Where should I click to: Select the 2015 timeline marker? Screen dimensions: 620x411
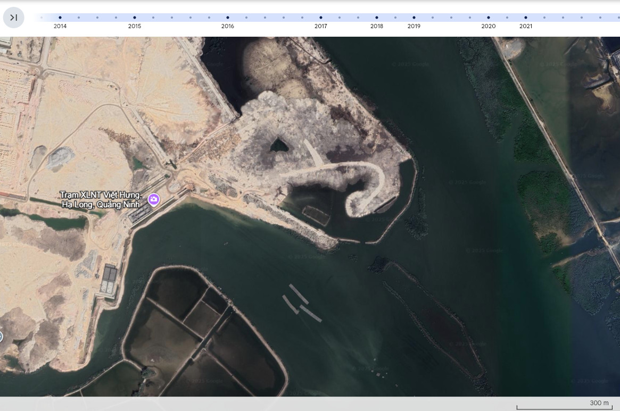pos(134,16)
